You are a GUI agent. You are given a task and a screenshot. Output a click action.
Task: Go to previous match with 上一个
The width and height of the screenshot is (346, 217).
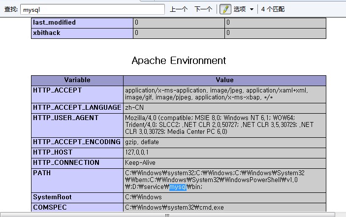click(x=179, y=9)
